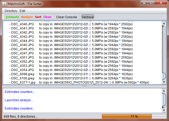Viewport: 169px width, 121px height.
Task: Click the 'Launches analyze...' console message
Action: (19, 100)
